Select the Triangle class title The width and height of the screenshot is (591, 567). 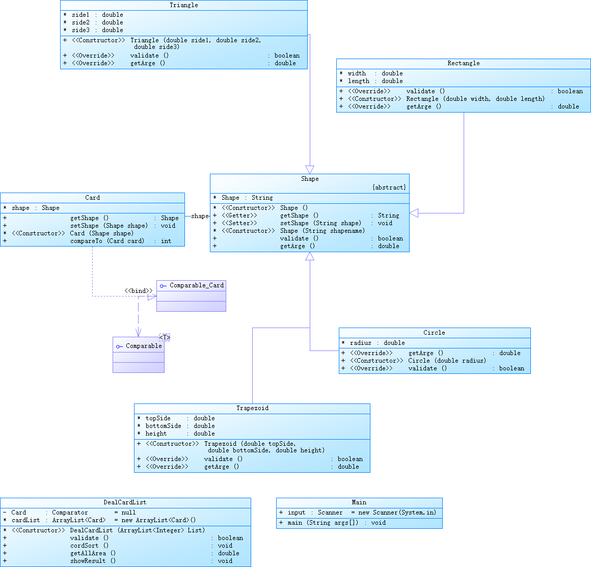(183, 5)
